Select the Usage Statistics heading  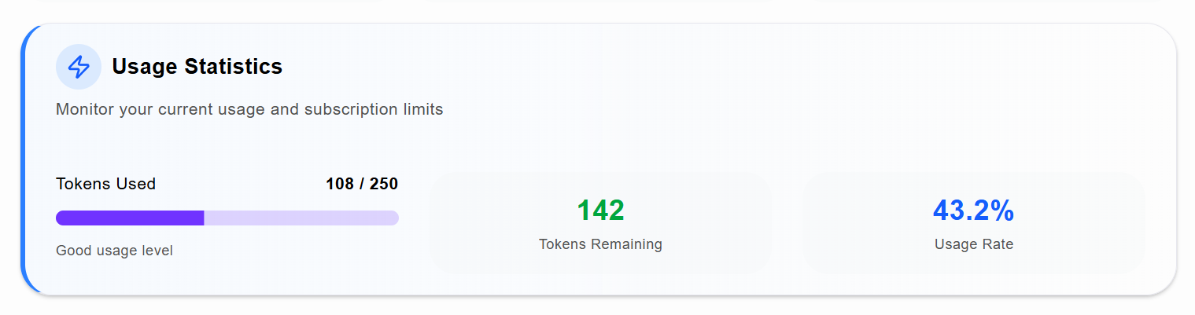point(197,67)
